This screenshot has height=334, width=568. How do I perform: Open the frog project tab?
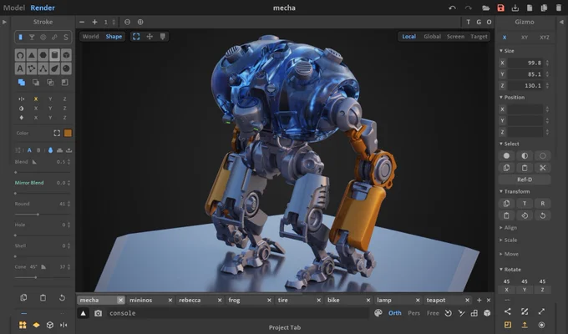click(x=234, y=300)
